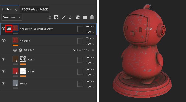Delete layer using the trash icon
186x102 pixels.
coord(92,17)
